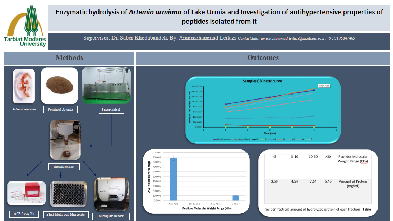Click the Sample(s) kinetic curve chart title

[x=263, y=81]
